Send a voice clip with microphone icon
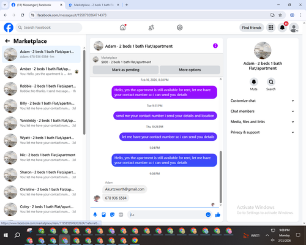 (95, 214)
